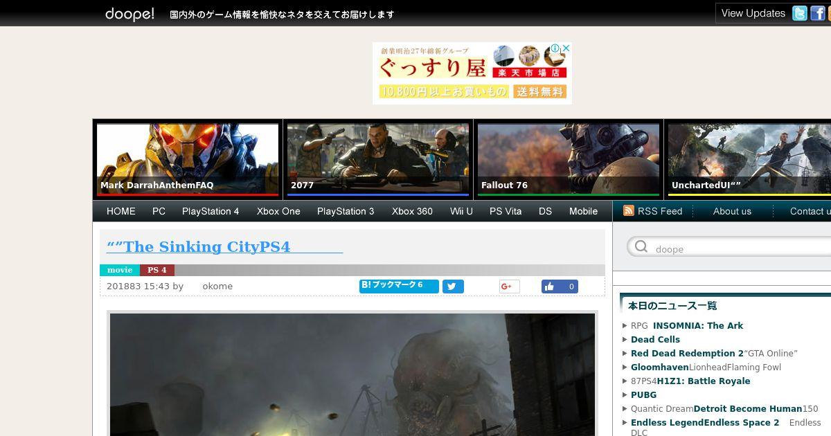831x436 pixels.
Task: Open Endless Space 2 news item
Action: coord(705,422)
